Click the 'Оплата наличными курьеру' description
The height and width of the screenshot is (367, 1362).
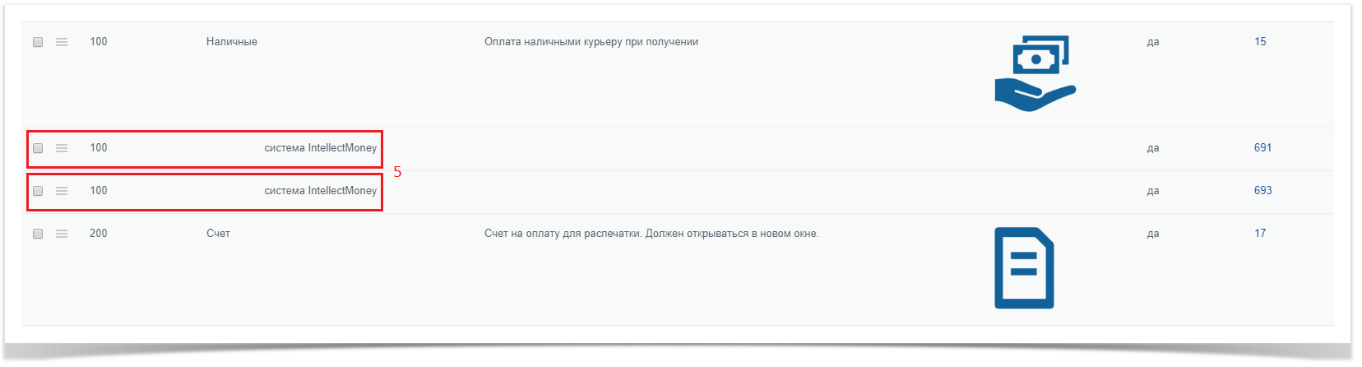pos(591,42)
